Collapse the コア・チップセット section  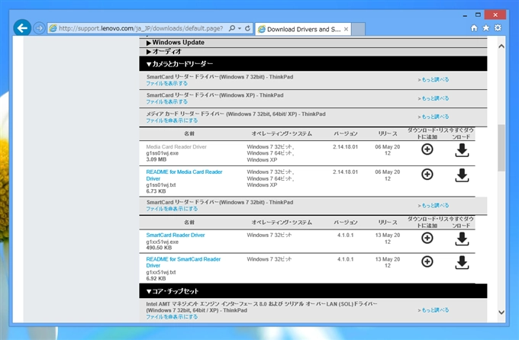tap(313, 291)
